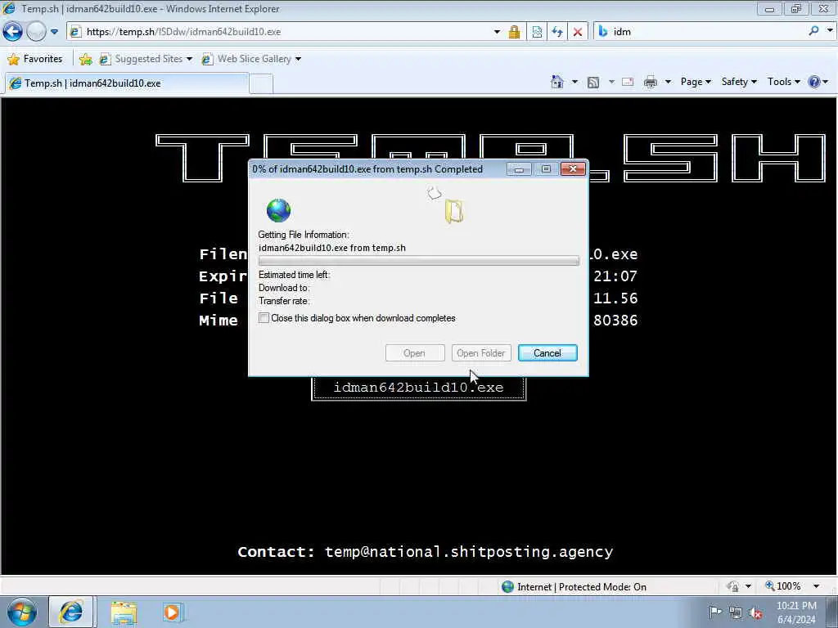Open Windows Explorer from taskbar
Screen dimensions: 838x628
124,612
